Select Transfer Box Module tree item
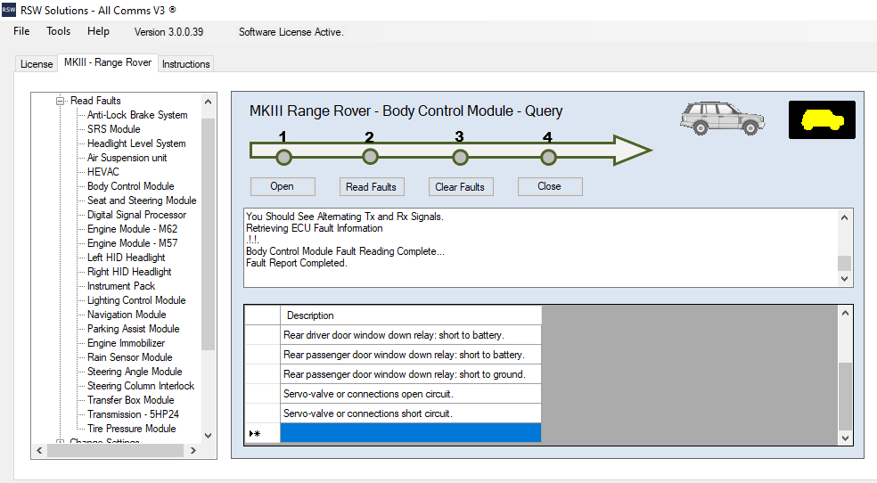Screen dimensions: 877x483 click(x=130, y=400)
